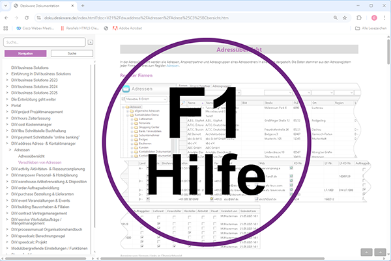Open the browser profile avatar
The height and width of the screenshot is (261, 391).
point(374,18)
